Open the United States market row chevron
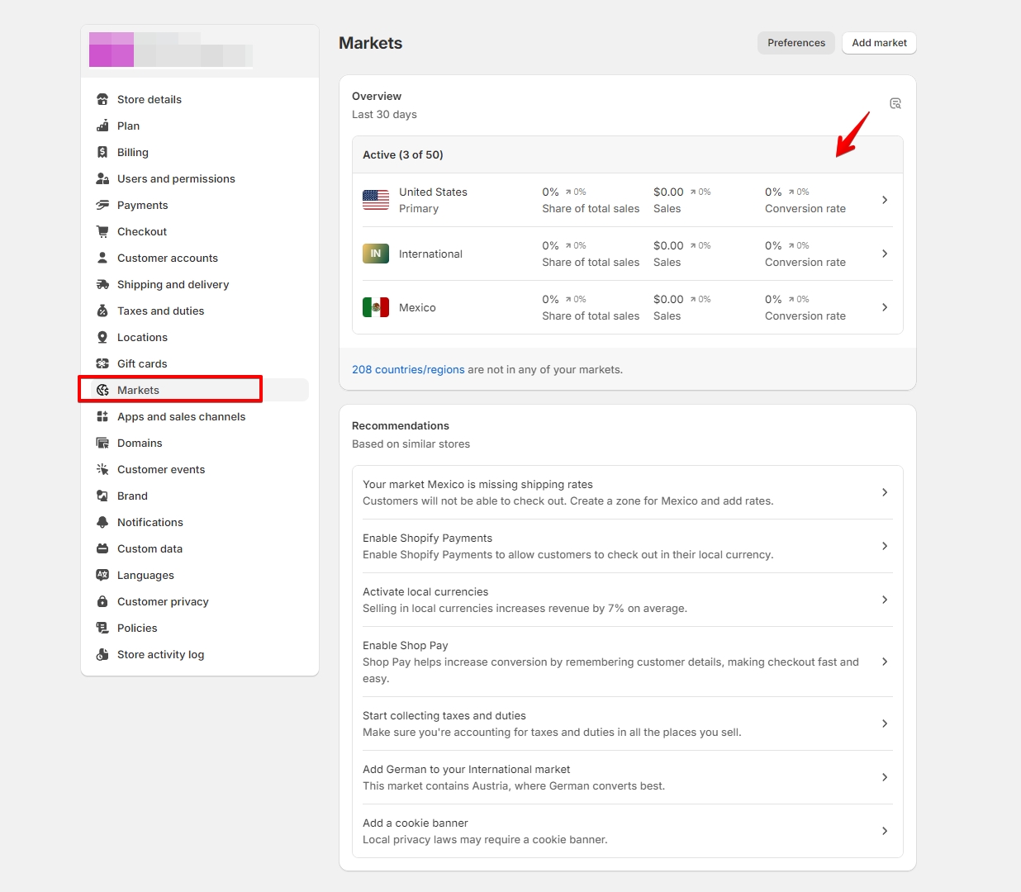The image size is (1021, 892). [x=884, y=200]
